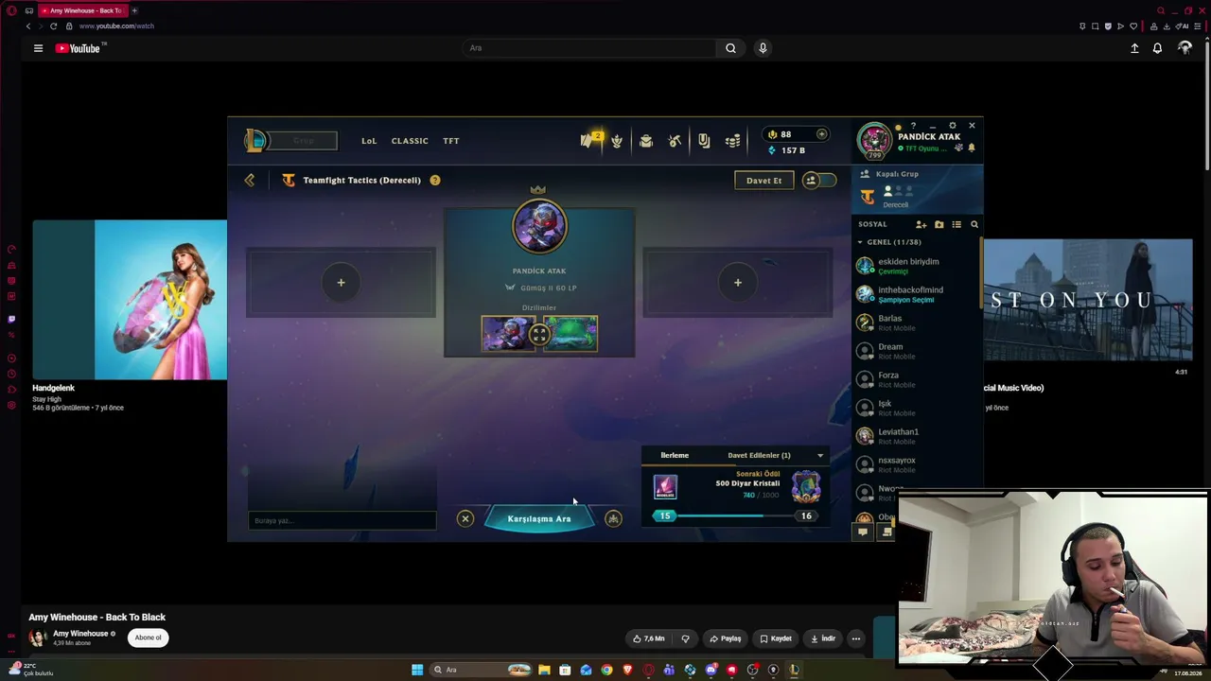Viewport: 1211px width, 681px height.
Task: Select the Davet Edilenler (1) tab
Action: pyautogui.click(x=759, y=455)
